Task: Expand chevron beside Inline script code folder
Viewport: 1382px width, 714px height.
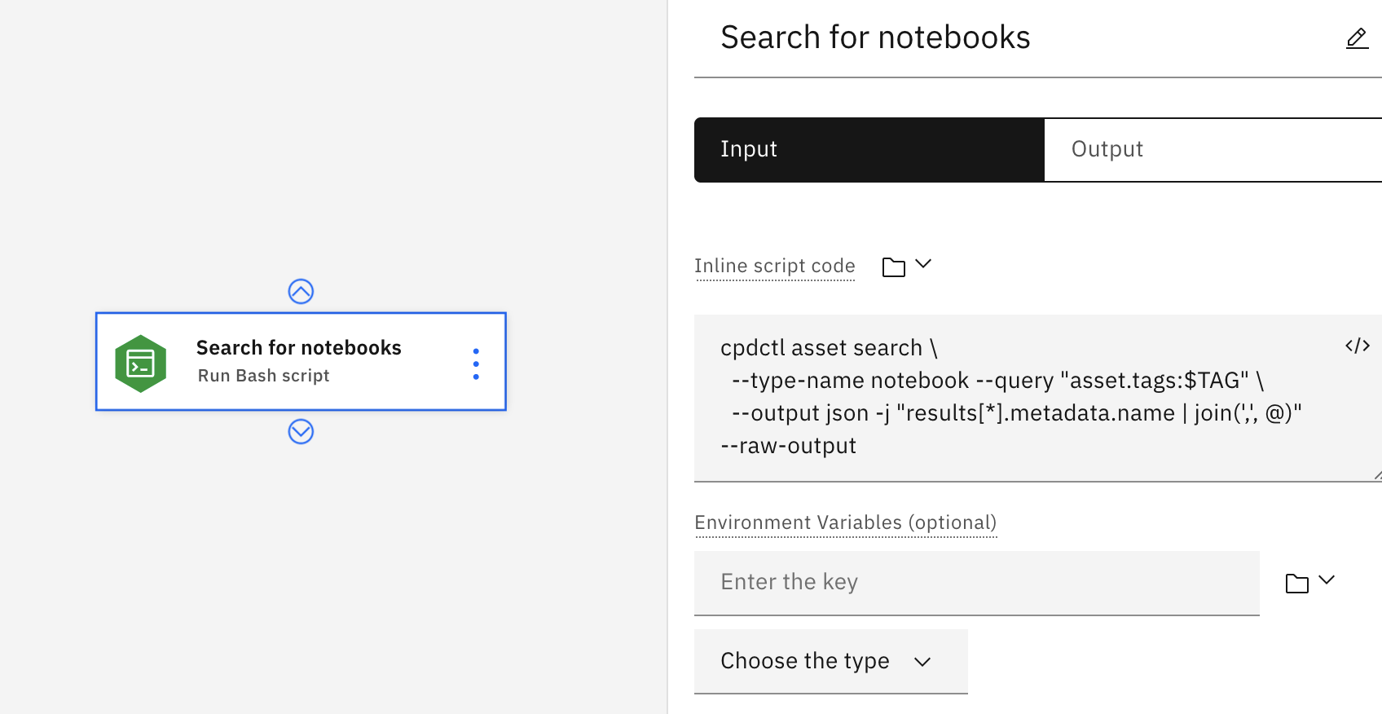Action: click(x=923, y=264)
